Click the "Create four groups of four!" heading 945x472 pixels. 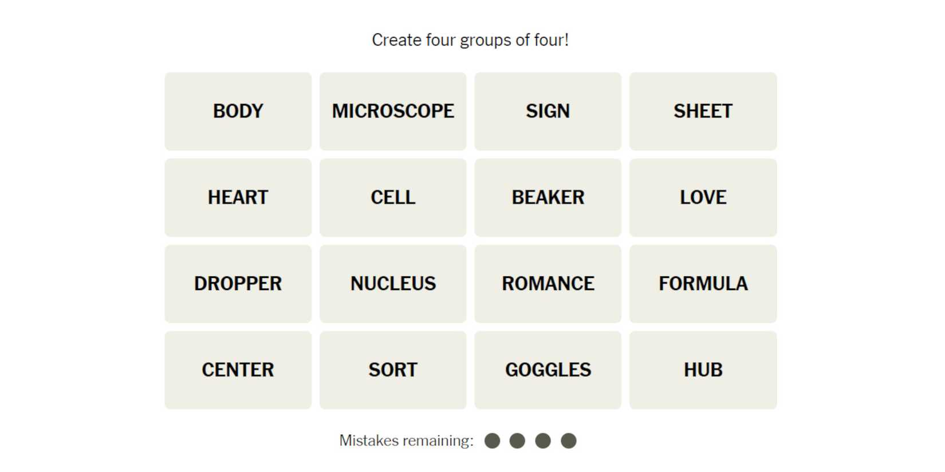[x=470, y=40]
